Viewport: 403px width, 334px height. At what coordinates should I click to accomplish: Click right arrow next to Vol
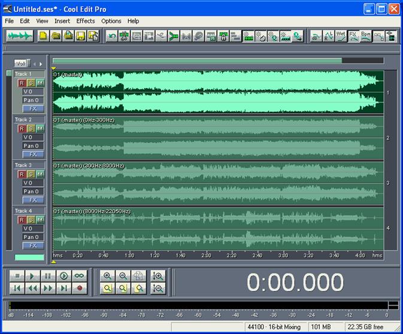[x=41, y=63]
